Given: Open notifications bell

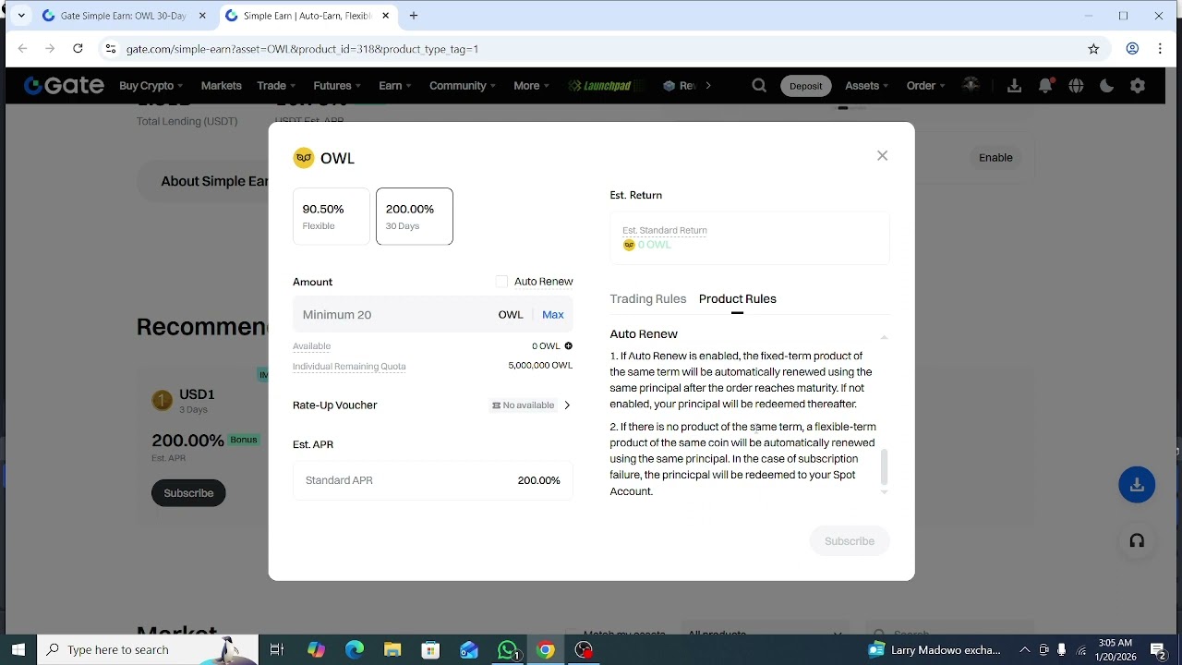Looking at the screenshot, I should (x=1045, y=86).
